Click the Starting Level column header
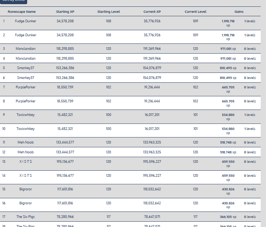Viewport: 266px width, 227px height. click(108, 12)
